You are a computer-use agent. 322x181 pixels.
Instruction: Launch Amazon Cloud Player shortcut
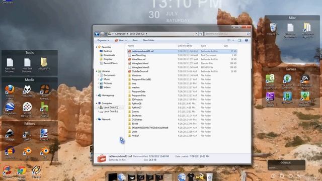point(270,81)
